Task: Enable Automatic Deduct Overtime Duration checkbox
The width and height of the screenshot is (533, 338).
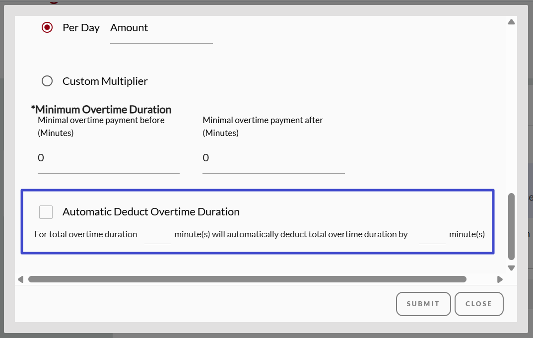Action: tap(46, 212)
